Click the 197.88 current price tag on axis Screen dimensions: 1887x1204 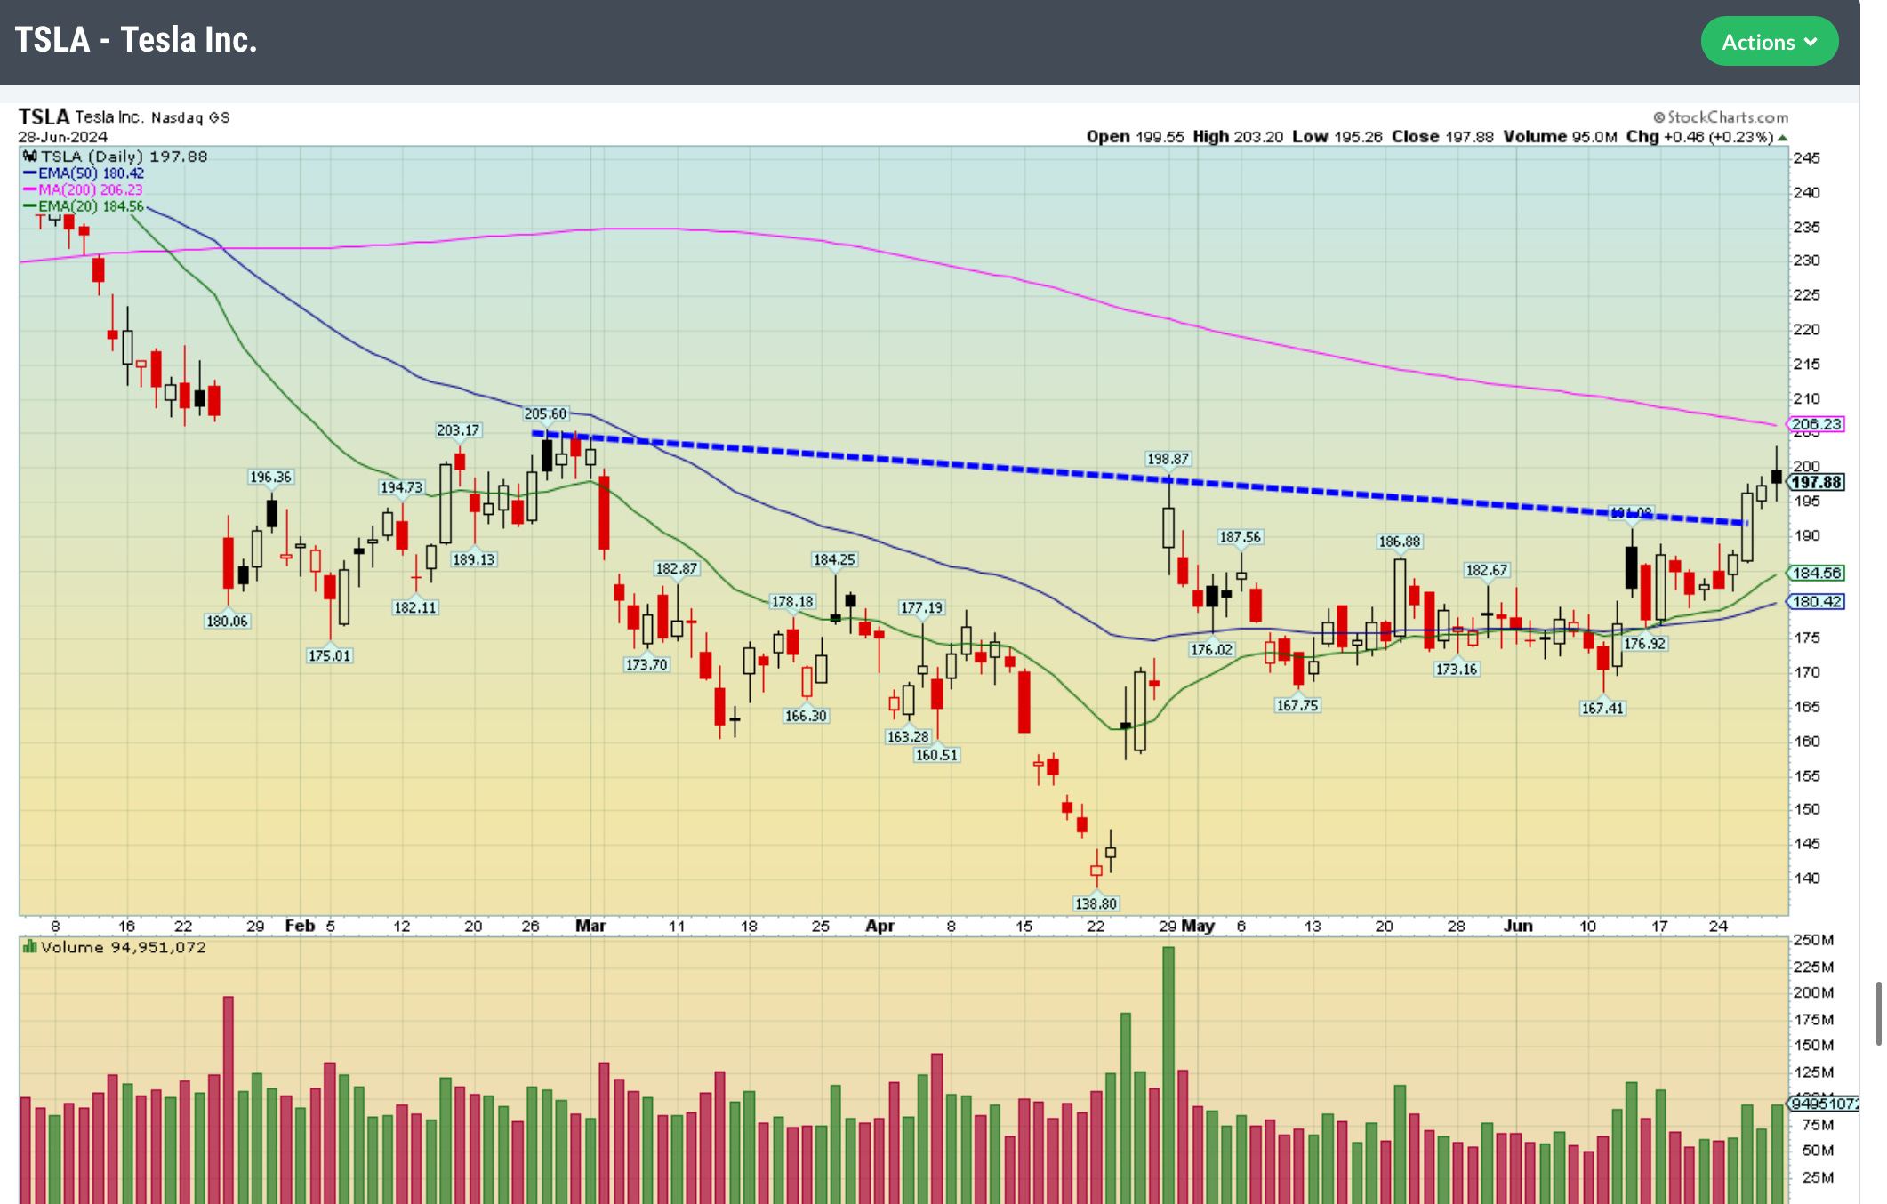(1816, 482)
